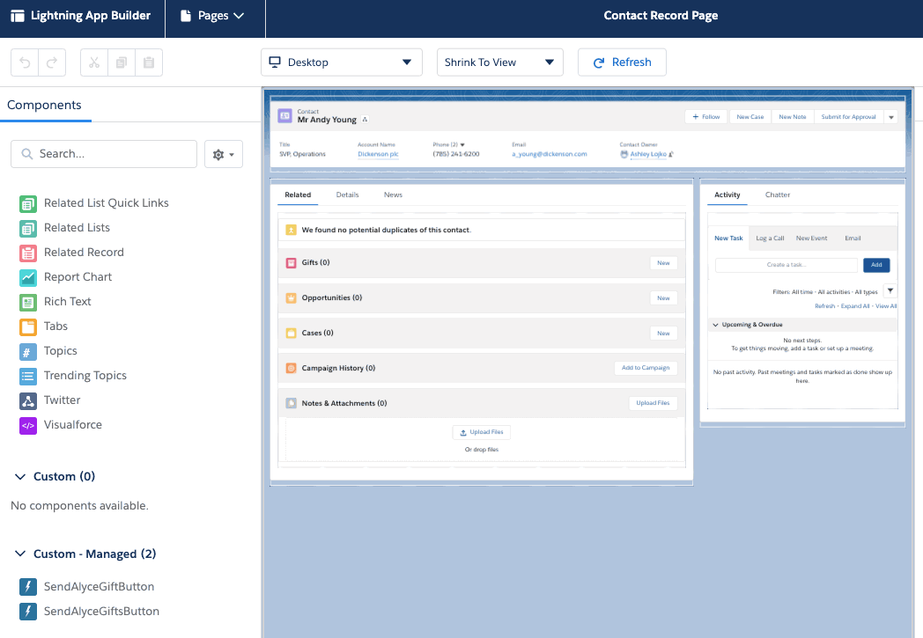The image size is (923, 638).
Task: Open the Ashley Lojko owner link
Action: tap(648, 154)
